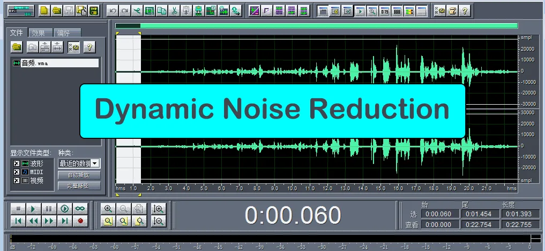The width and height of the screenshot is (545, 251).
Task: Open the spectral view toolbar icon
Action: [408, 10]
